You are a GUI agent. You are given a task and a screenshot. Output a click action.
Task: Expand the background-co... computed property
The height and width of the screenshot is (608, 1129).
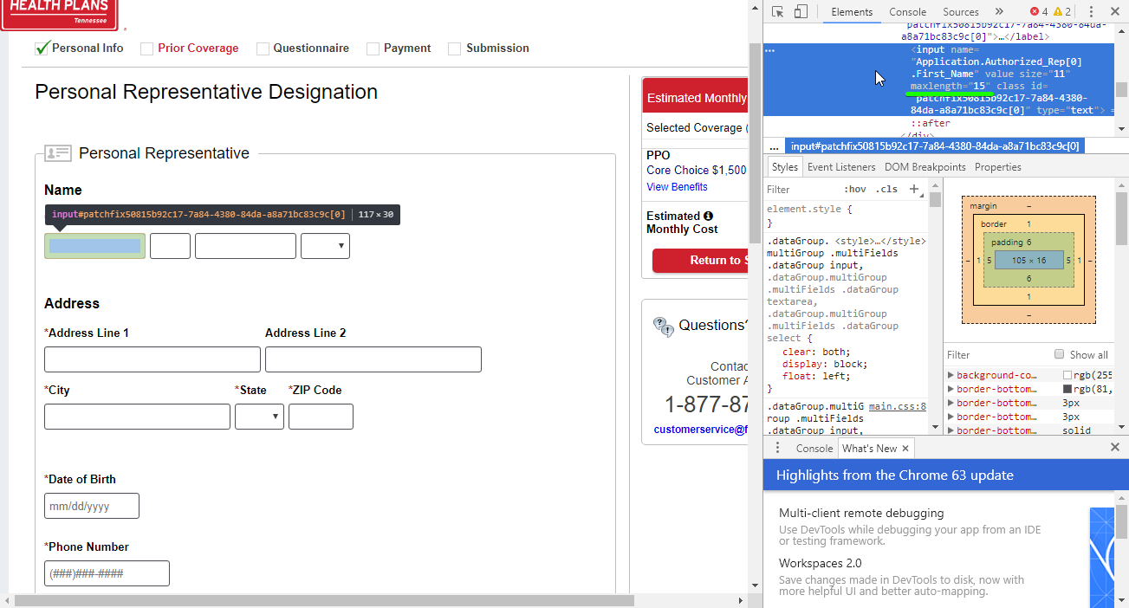tap(951, 375)
